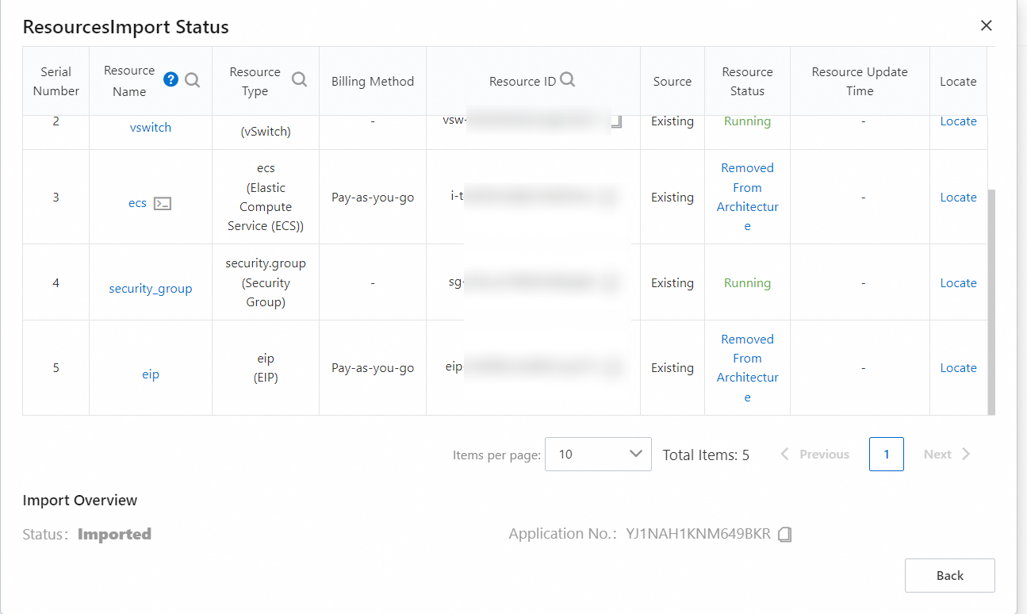Open the search filter for Resource Type
Image resolution: width=1027 pixels, height=614 pixels.
299,79
